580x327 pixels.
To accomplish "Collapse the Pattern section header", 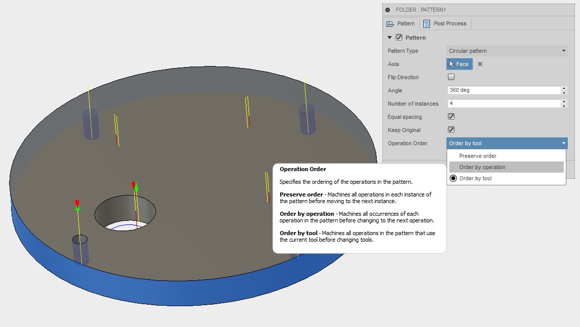I will (389, 37).
